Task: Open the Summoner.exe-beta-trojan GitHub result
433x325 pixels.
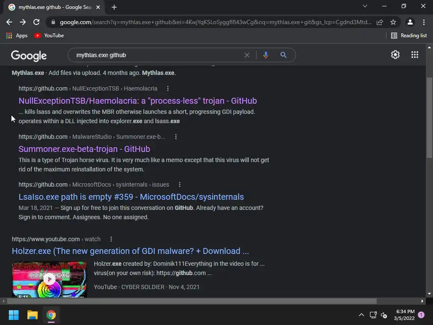Action: coord(84,149)
